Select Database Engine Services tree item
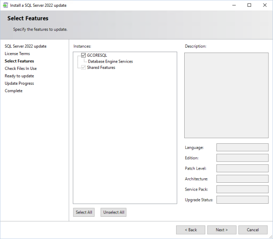 [110, 62]
